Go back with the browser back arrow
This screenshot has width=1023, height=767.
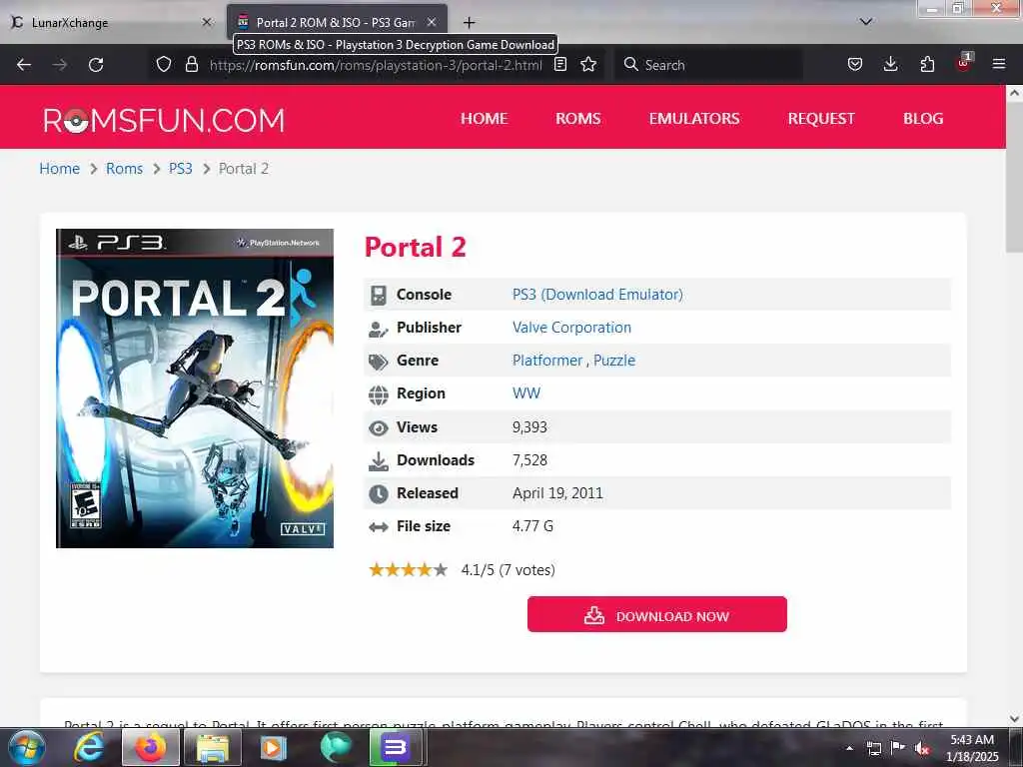click(24, 65)
